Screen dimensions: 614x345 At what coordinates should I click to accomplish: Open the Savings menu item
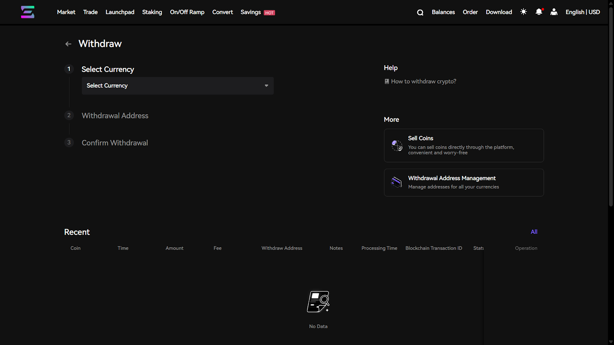pyautogui.click(x=251, y=12)
